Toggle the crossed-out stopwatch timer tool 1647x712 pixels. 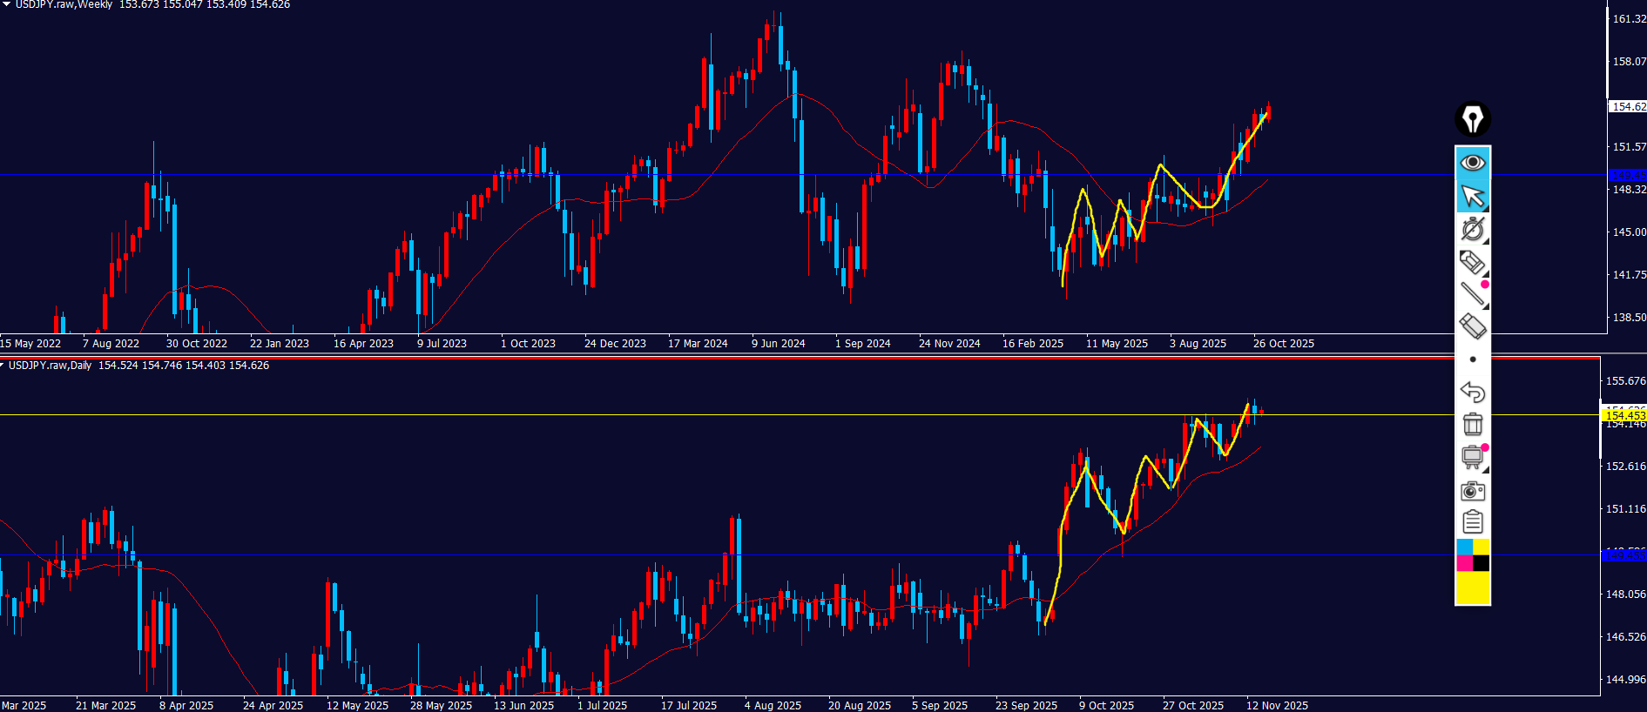[x=1472, y=229]
